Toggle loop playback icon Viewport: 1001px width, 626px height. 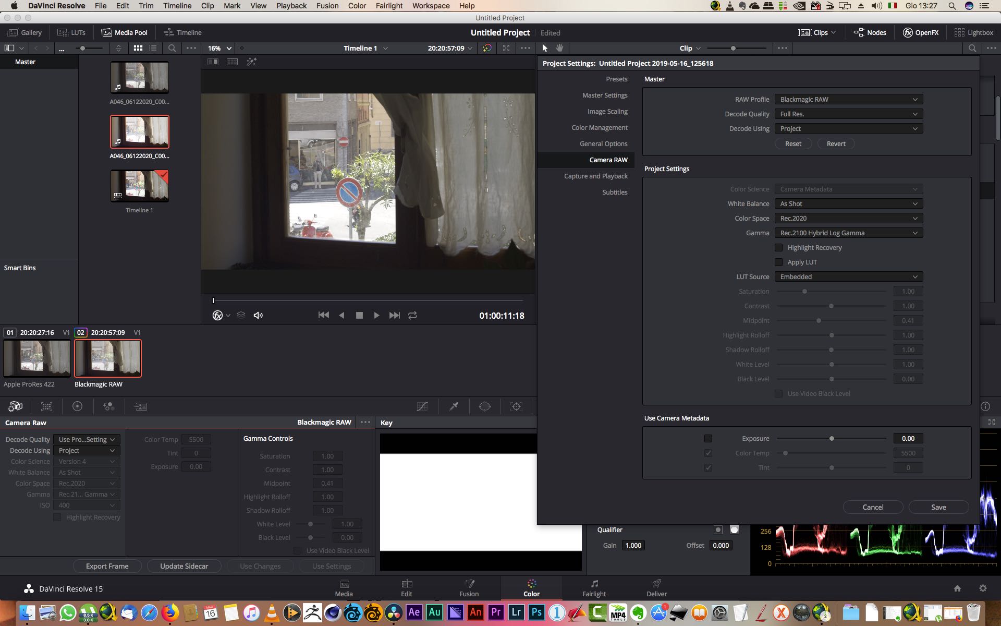pos(412,315)
